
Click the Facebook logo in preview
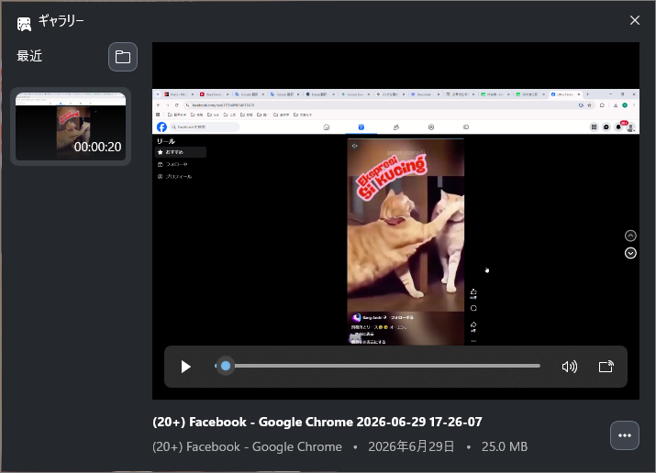pos(161,127)
